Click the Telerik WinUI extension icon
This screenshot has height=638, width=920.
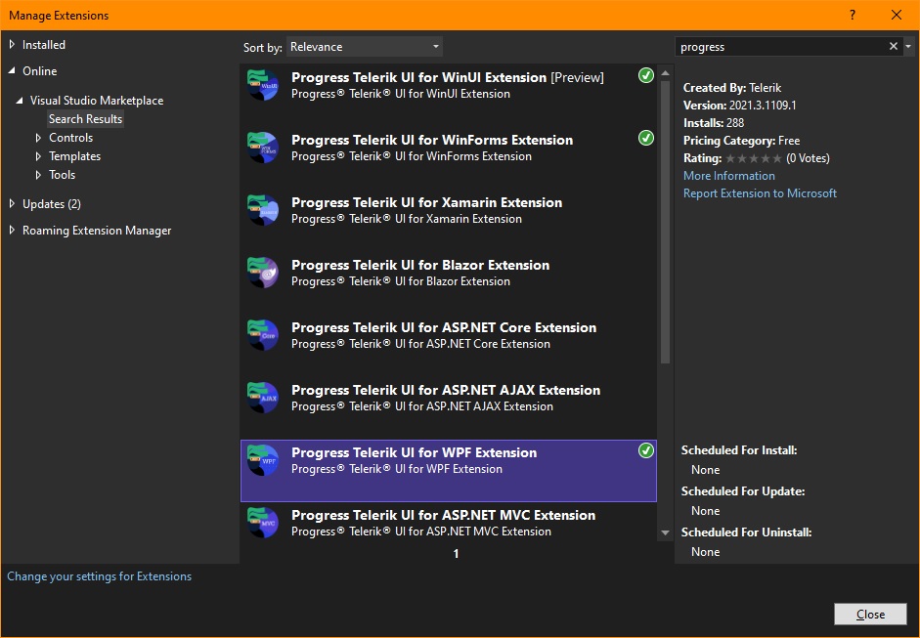[263, 86]
